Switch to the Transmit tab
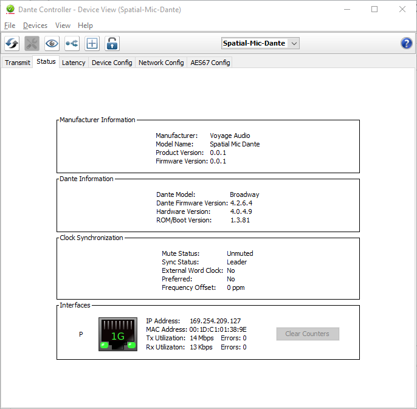417x409 pixels. click(x=18, y=63)
